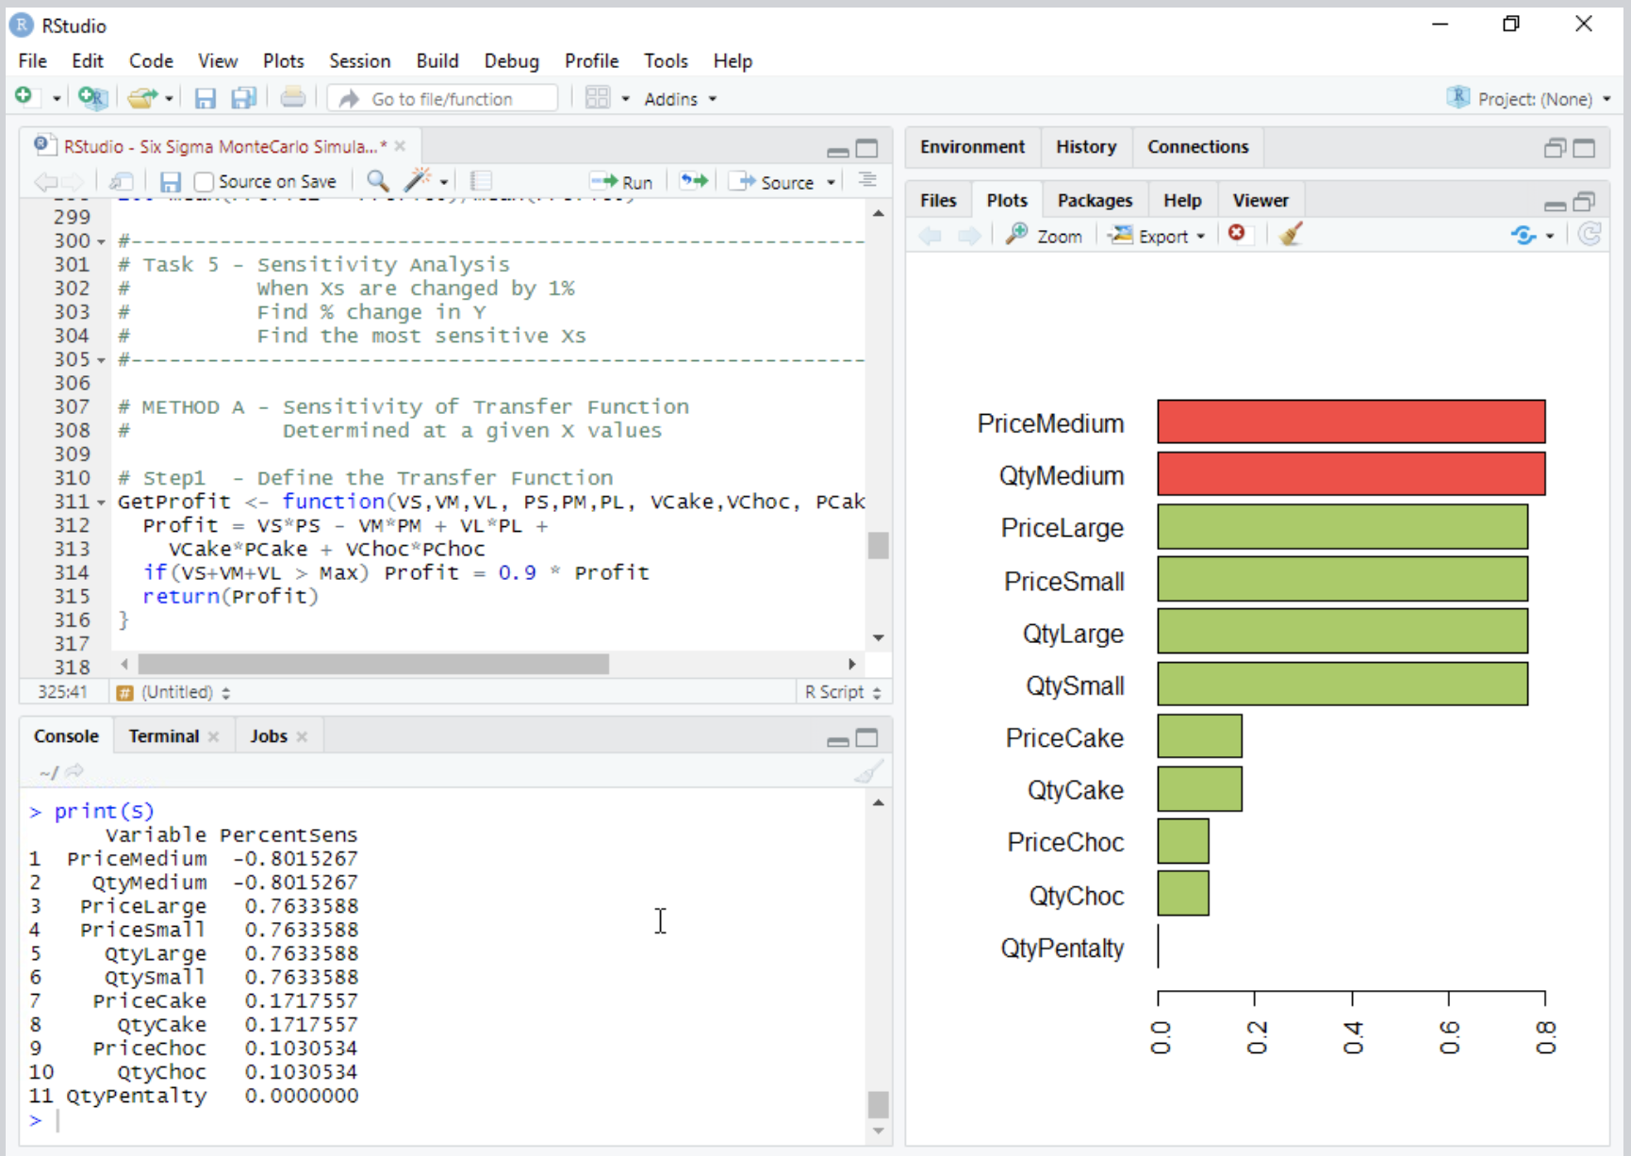Open the Export dropdown in Plots
The image size is (1631, 1156).
pos(1157,236)
